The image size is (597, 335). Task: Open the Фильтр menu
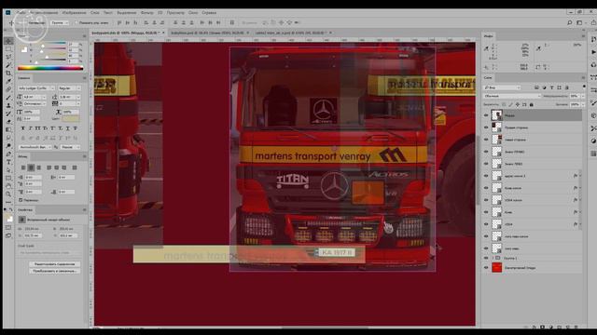pyautogui.click(x=147, y=12)
